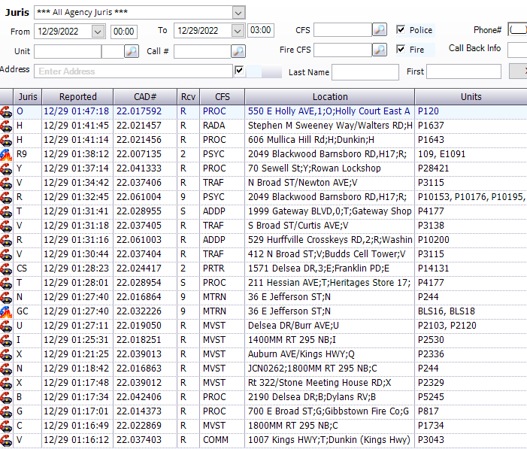The width and height of the screenshot is (527, 449).
Task: Click the To time field 03:00
Action: [x=260, y=30]
